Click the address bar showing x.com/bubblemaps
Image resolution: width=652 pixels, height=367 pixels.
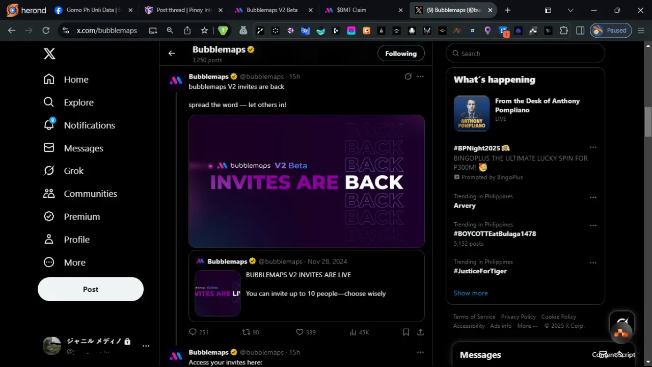click(x=107, y=31)
